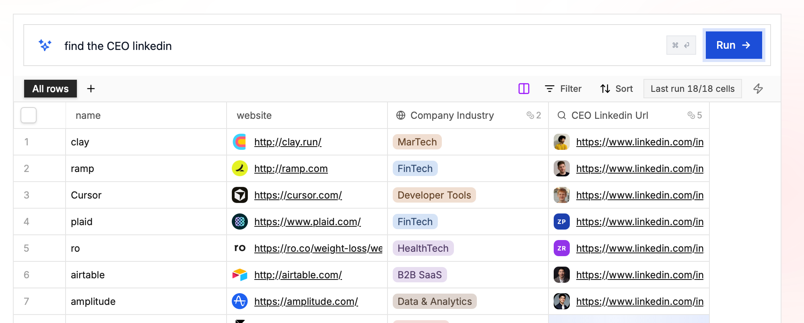The width and height of the screenshot is (804, 323).
Task: Click the blue Run button
Action: (x=734, y=45)
